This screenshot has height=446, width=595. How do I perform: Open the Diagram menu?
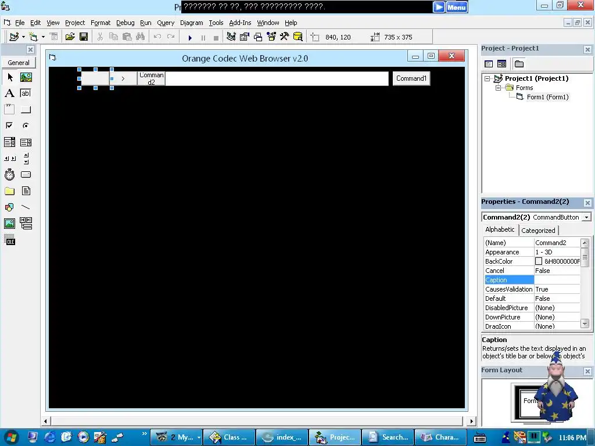coord(191,23)
